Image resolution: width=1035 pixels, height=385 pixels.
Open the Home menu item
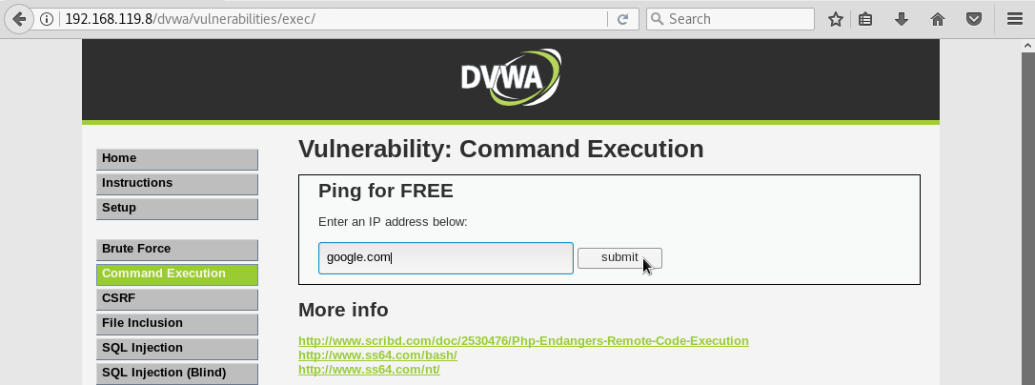[x=177, y=159]
